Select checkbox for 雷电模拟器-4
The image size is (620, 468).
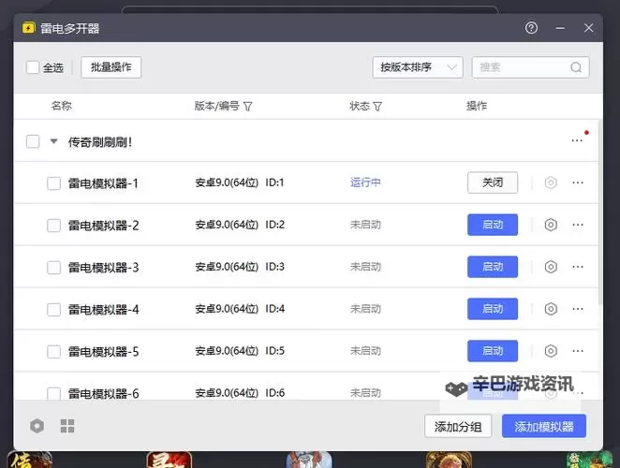[x=53, y=310]
